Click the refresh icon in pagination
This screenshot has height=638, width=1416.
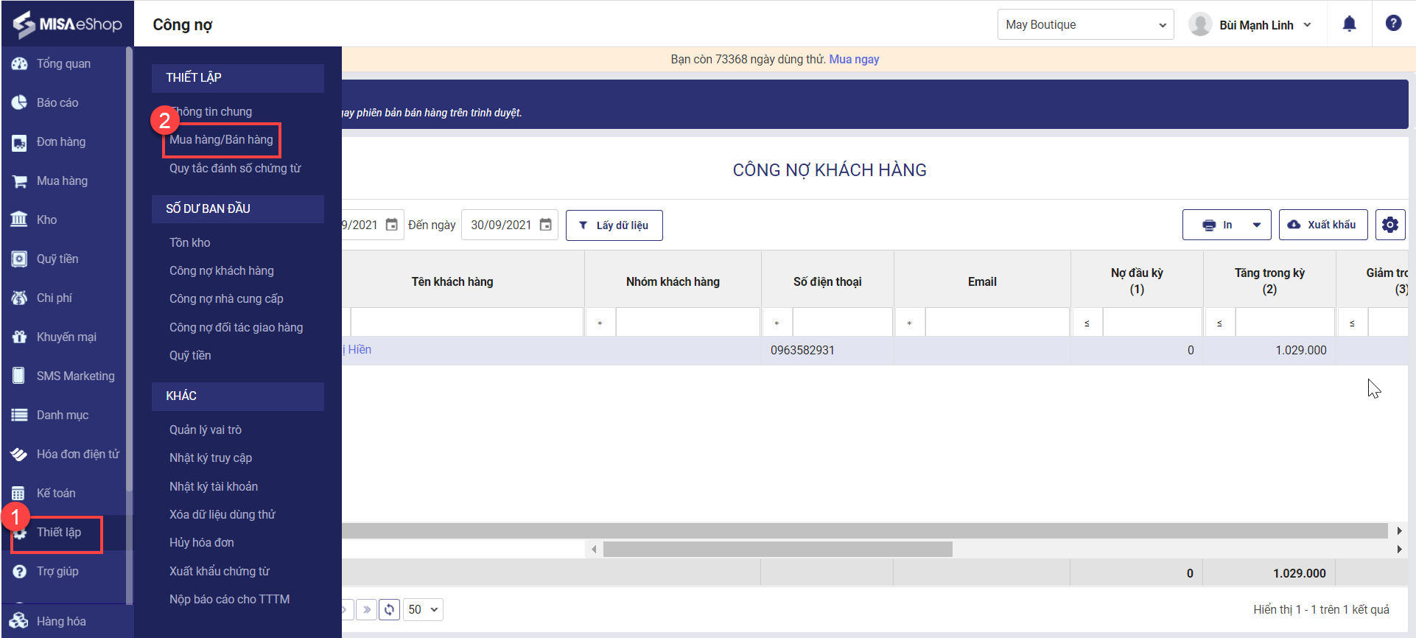(x=389, y=609)
